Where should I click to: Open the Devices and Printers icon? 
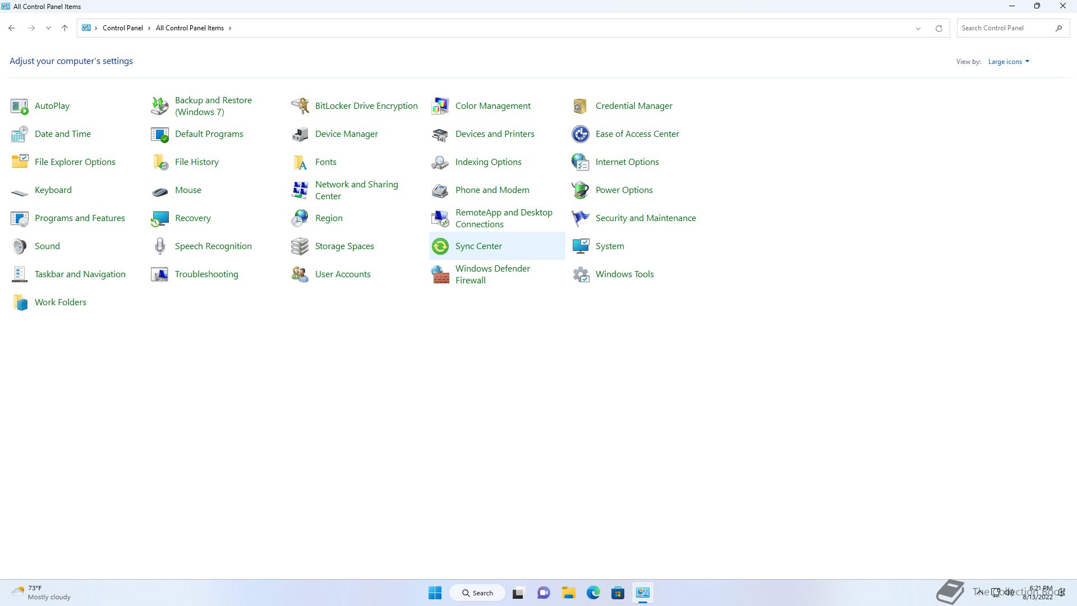point(440,134)
